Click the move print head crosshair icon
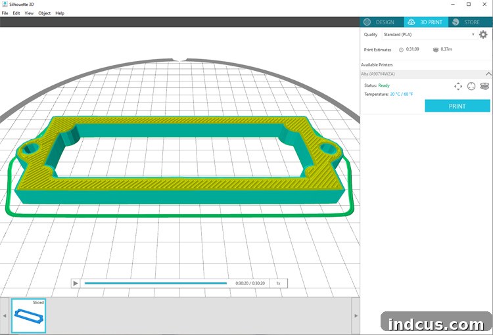The image size is (493, 335). (x=458, y=86)
